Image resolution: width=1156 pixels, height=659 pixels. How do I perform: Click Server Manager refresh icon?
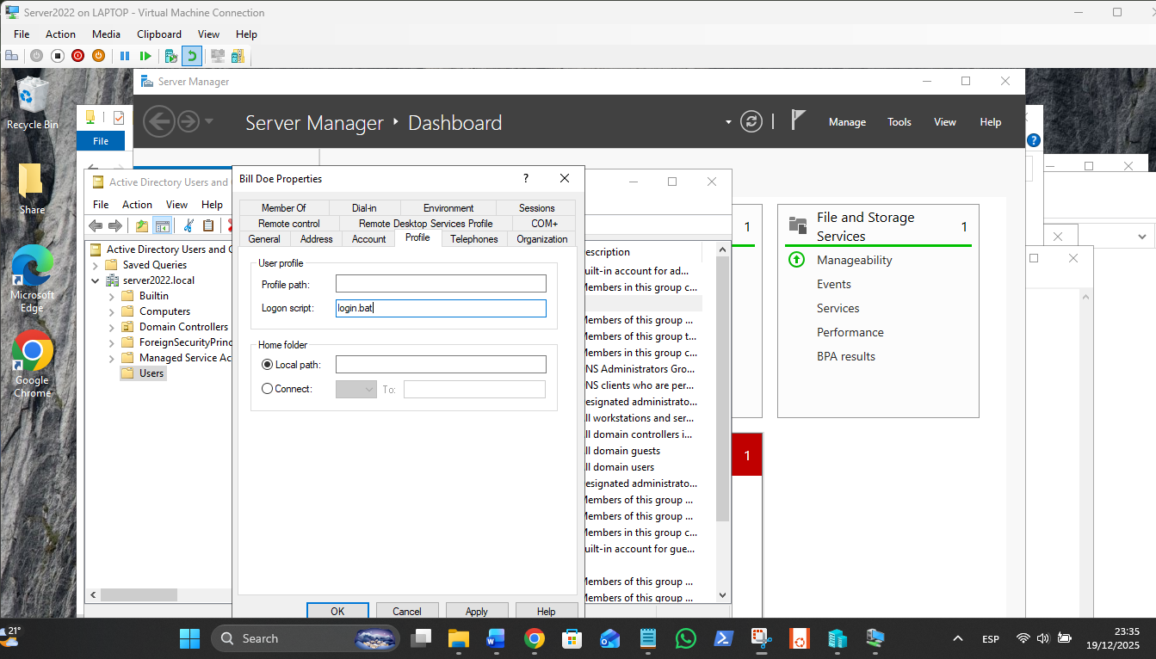pos(751,122)
